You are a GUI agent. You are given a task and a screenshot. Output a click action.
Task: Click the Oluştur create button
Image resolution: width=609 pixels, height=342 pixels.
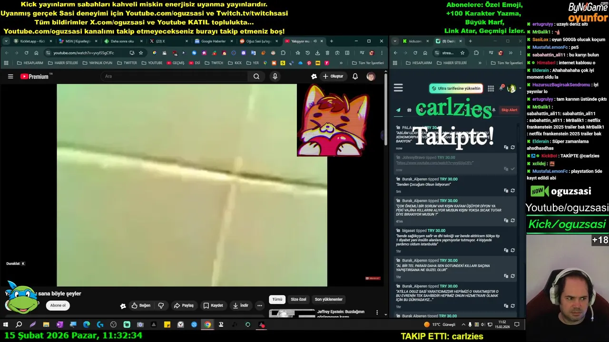(x=333, y=76)
